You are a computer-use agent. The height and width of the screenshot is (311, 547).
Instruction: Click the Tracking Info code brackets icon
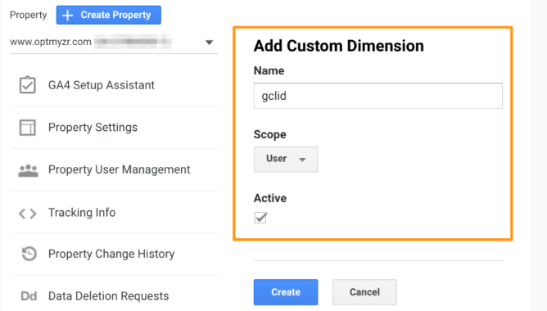[28, 213]
